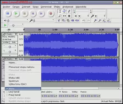Screen dimensions: 123x104
Task: Click the Zoom Out icon
Action: (100, 20)
